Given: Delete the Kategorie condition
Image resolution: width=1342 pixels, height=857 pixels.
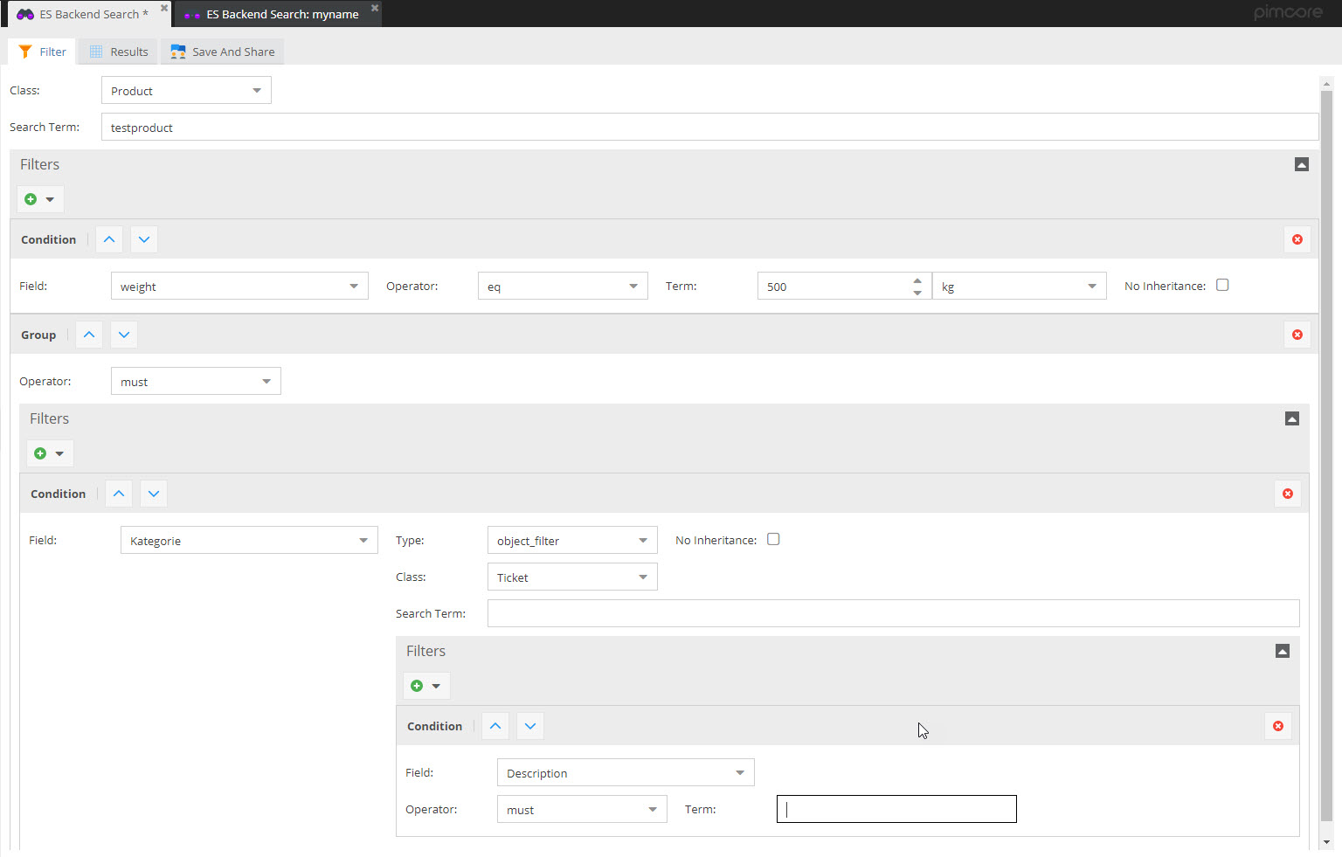Looking at the screenshot, I should pos(1287,494).
